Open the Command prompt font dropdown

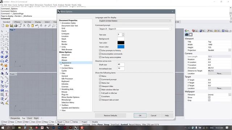click(135, 29)
